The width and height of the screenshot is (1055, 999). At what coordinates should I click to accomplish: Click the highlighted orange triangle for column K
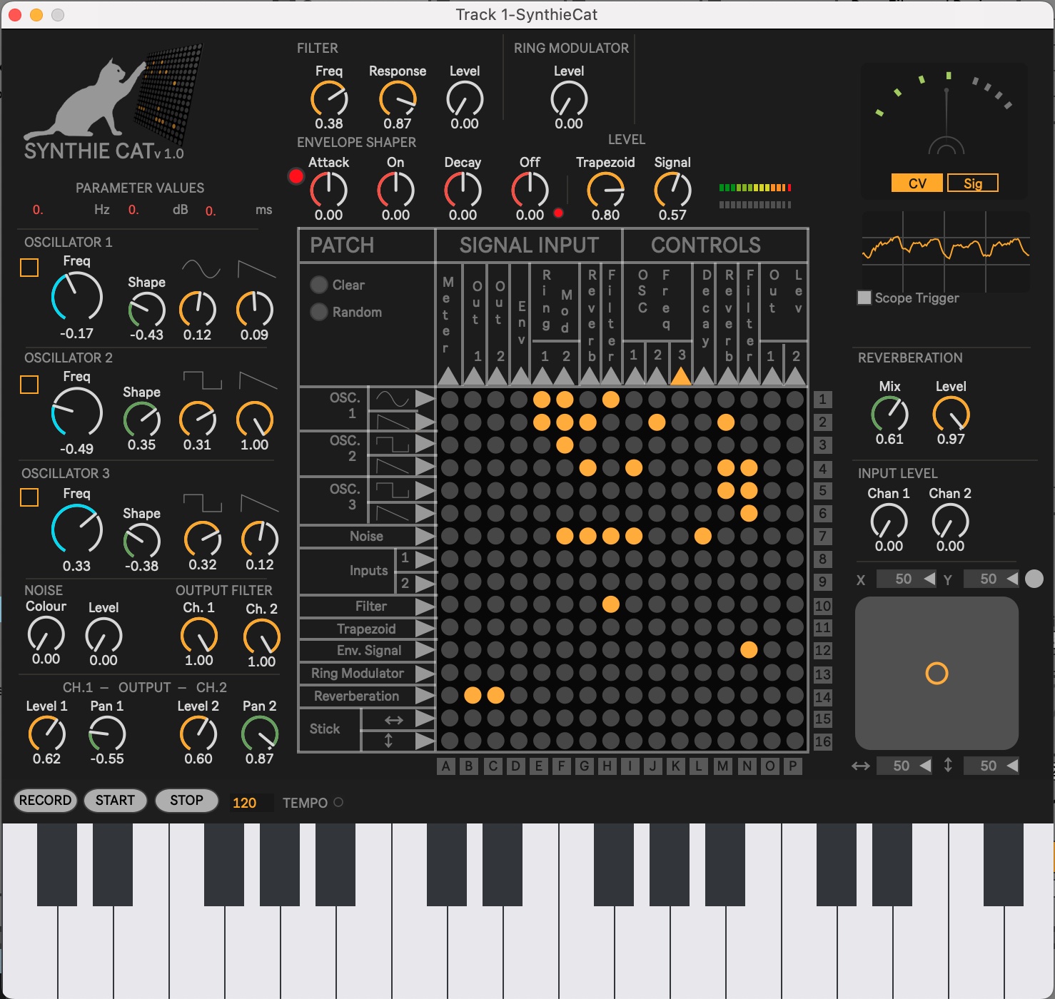pyautogui.click(x=680, y=375)
